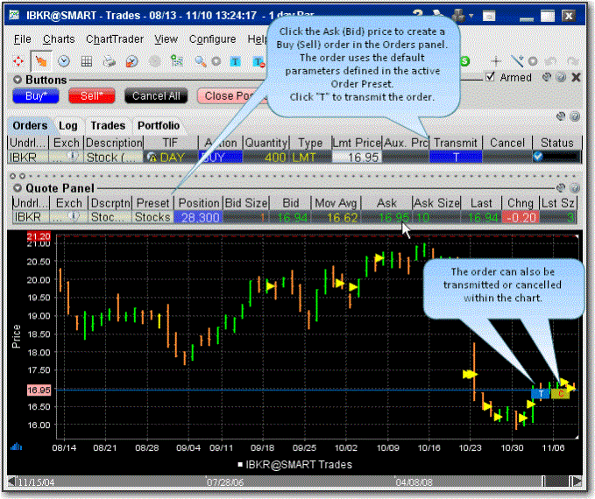
Task: Switch to the Portfolio tab
Action: pyautogui.click(x=158, y=125)
